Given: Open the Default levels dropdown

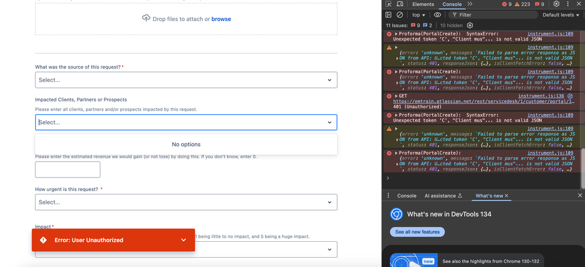Looking at the screenshot, I should pyautogui.click(x=561, y=15).
